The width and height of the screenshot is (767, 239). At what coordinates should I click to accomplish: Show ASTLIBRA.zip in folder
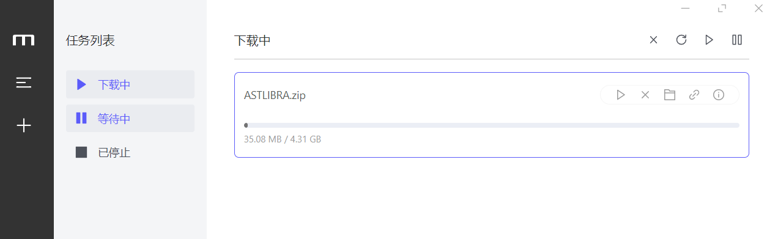pyautogui.click(x=670, y=95)
